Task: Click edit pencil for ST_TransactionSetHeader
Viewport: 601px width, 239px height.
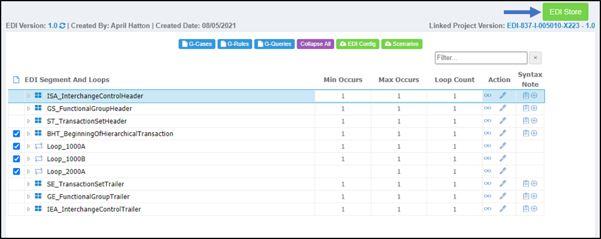Action: pos(503,121)
